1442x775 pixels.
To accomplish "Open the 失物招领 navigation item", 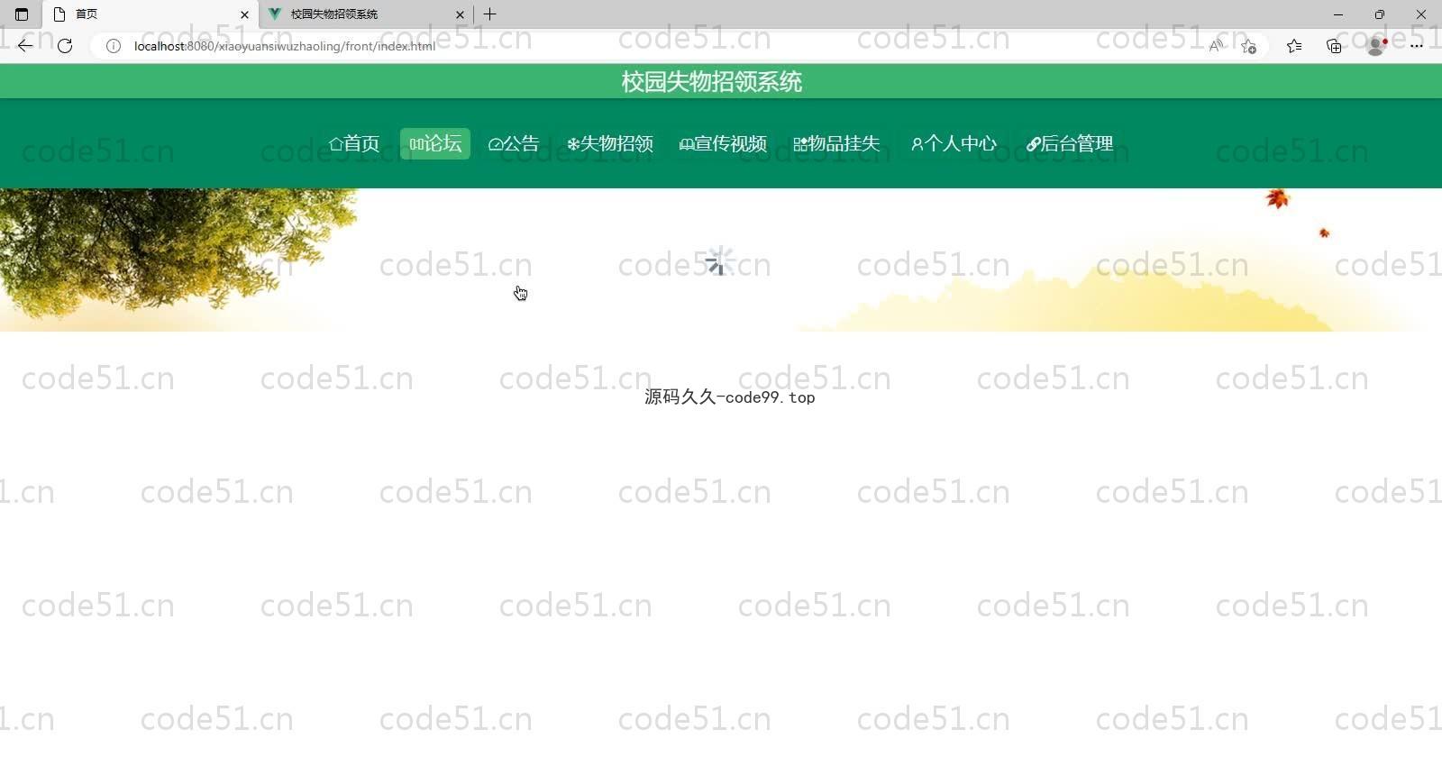I will click(x=610, y=144).
